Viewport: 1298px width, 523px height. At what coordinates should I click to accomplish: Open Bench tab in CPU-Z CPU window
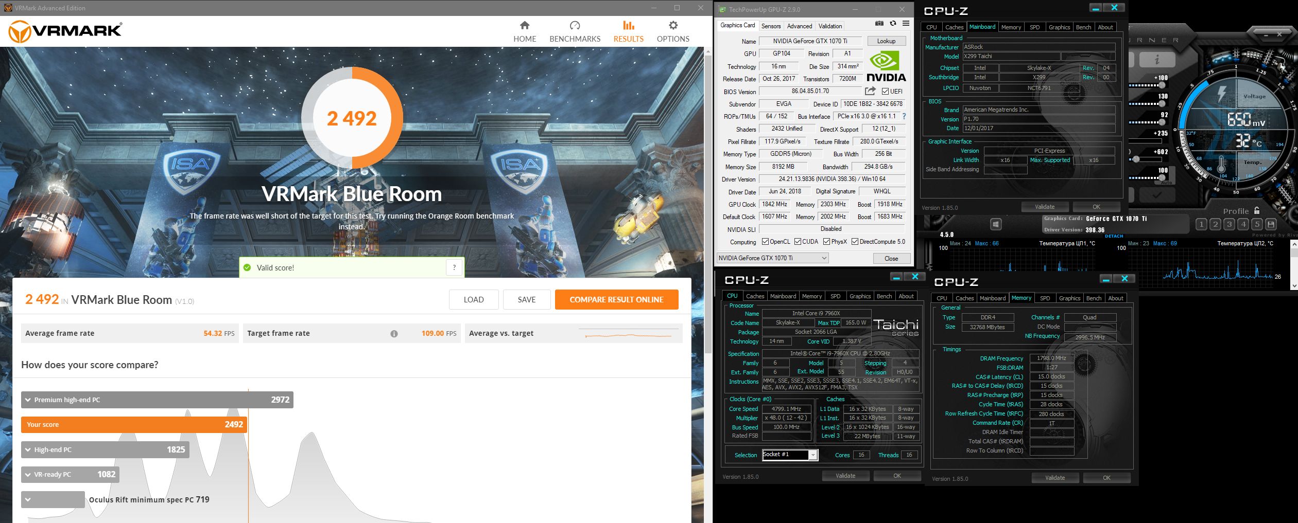pyautogui.click(x=884, y=296)
